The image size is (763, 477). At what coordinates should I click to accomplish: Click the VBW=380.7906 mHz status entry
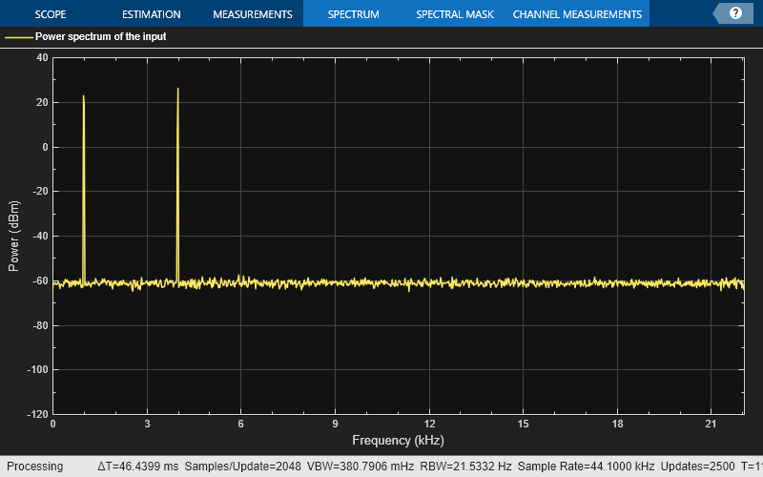coord(361,467)
